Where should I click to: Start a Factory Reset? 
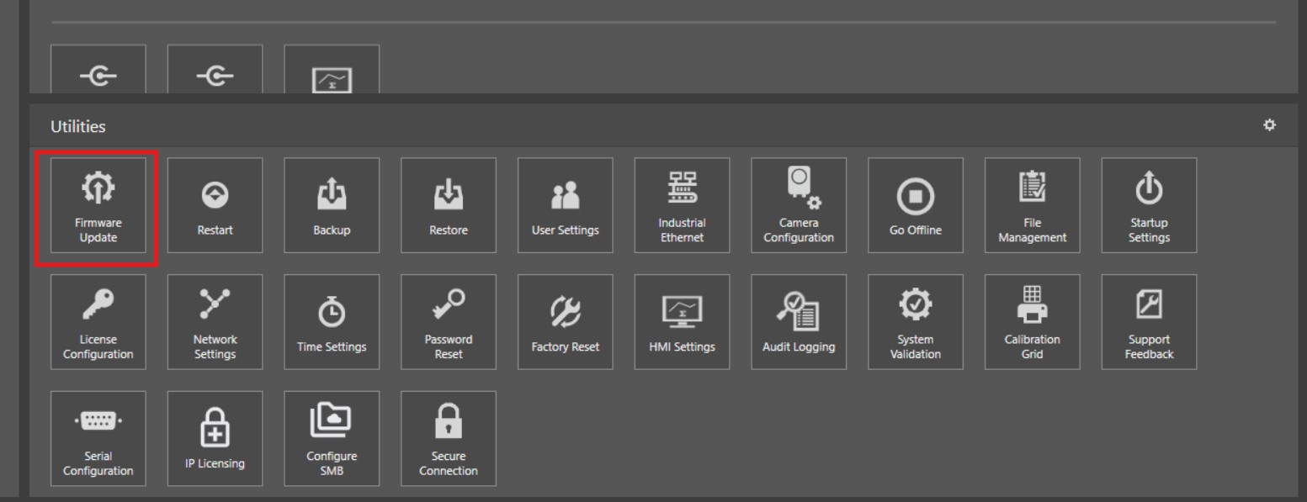pos(566,322)
